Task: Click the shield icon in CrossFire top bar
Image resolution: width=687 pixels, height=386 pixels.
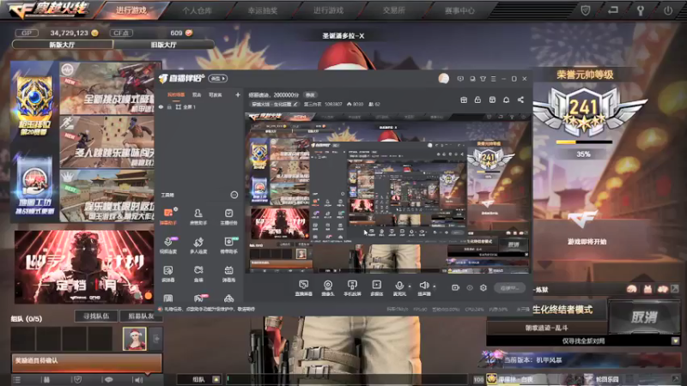Action: coord(586,10)
